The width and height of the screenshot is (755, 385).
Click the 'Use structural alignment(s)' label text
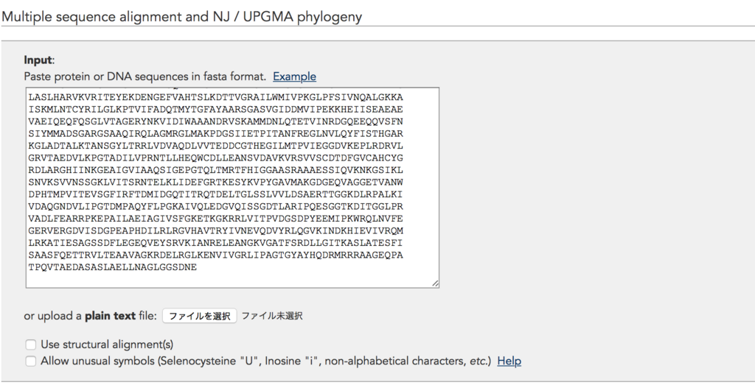pyautogui.click(x=107, y=345)
